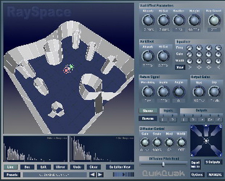Click the center listener dot in speaker layout
The height and width of the screenshot is (181, 225).
point(206,141)
